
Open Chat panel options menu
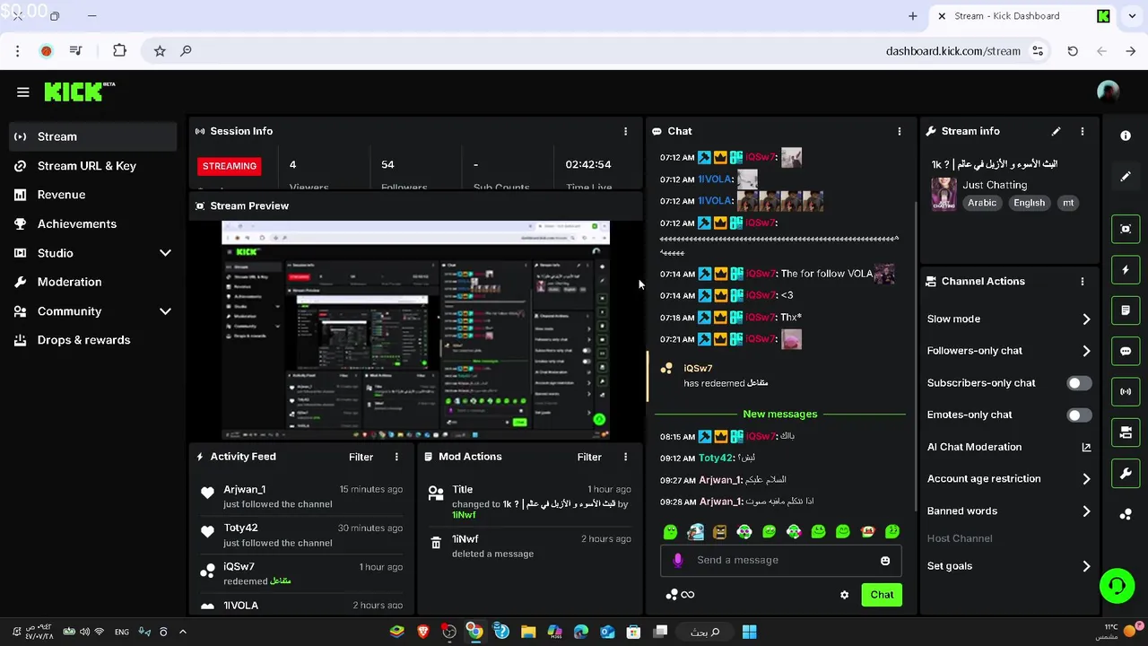tap(900, 131)
